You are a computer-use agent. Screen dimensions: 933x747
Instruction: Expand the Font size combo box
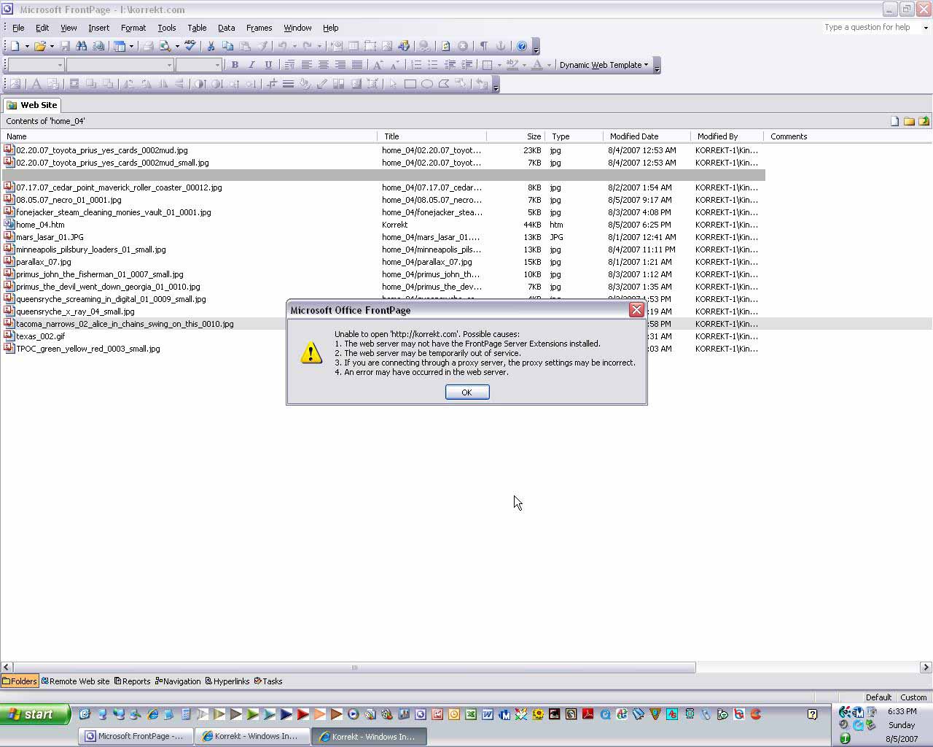(217, 65)
